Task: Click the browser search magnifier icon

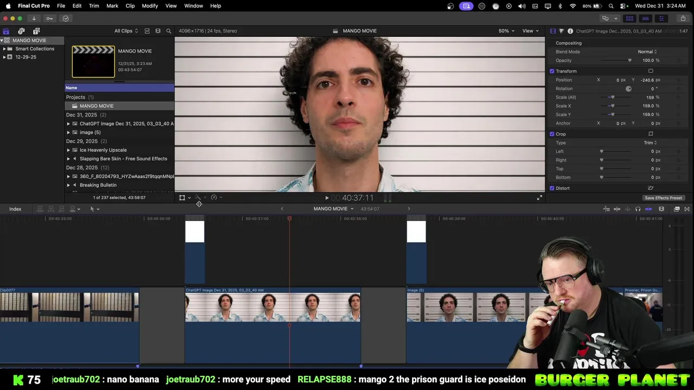Action: [169, 31]
